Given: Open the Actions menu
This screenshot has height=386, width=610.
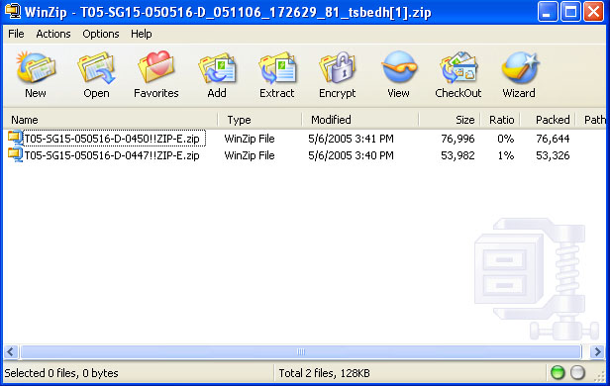Looking at the screenshot, I should tap(53, 34).
